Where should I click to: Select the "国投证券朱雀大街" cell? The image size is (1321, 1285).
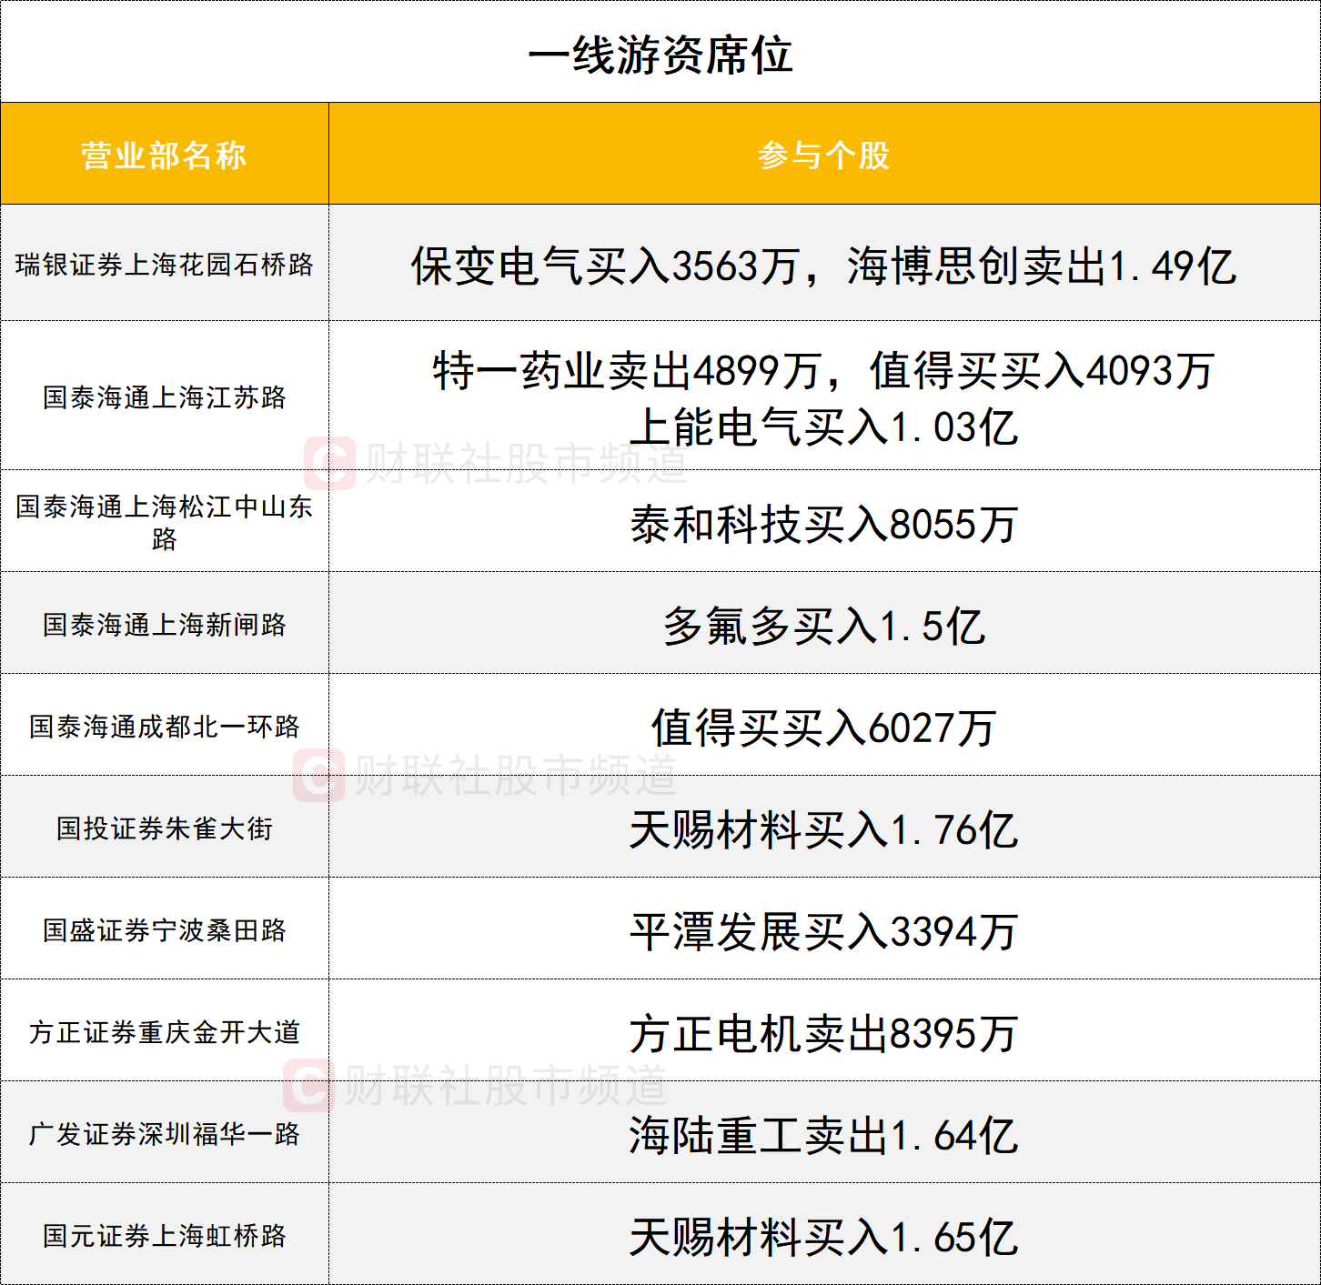[165, 827]
